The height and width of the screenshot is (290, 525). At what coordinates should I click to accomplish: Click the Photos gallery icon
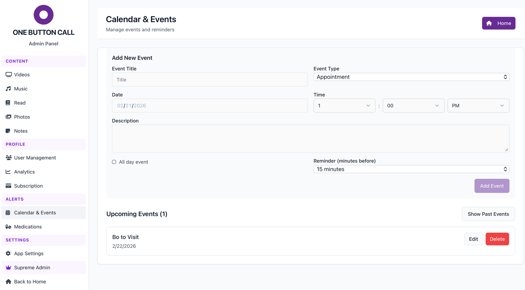(8, 117)
